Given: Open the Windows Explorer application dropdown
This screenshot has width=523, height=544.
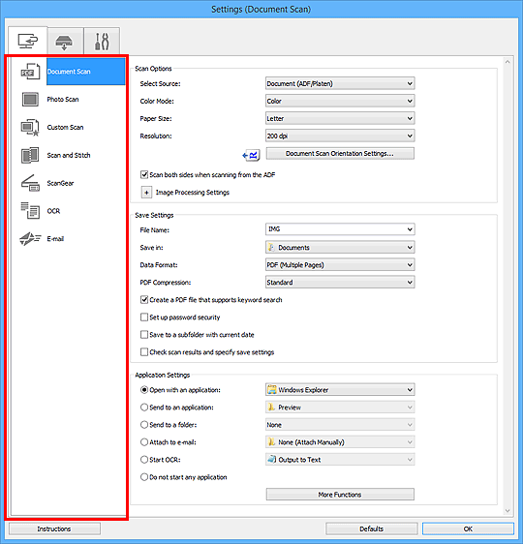Looking at the screenshot, I should (340, 390).
